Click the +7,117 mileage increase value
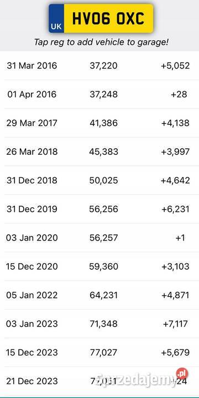 click(175, 324)
